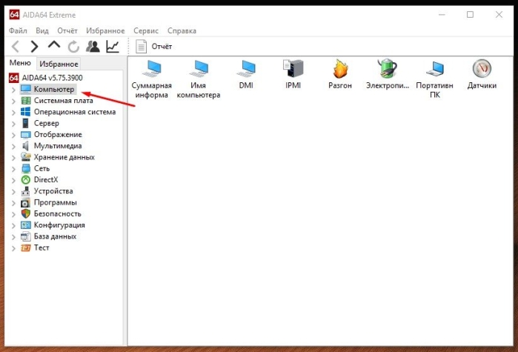This screenshot has height=352, width=518.
Task: Click the Отображение display icon
Action: (x=25, y=134)
